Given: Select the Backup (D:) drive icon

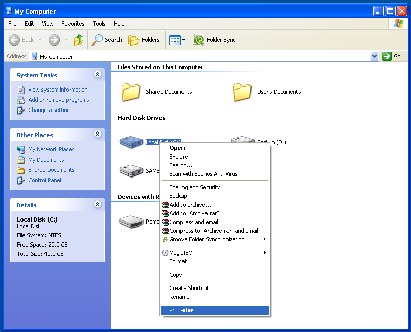Looking at the screenshot, I should tap(242, 139).
